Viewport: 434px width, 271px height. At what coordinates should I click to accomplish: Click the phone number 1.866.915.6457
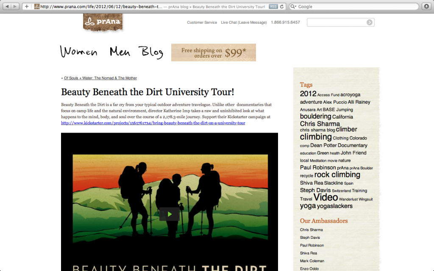285,22
